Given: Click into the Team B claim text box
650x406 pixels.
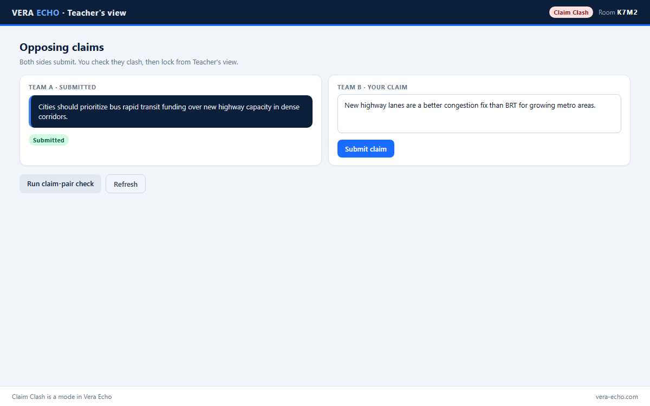Looking at the screenshot, I should point(479,114).
